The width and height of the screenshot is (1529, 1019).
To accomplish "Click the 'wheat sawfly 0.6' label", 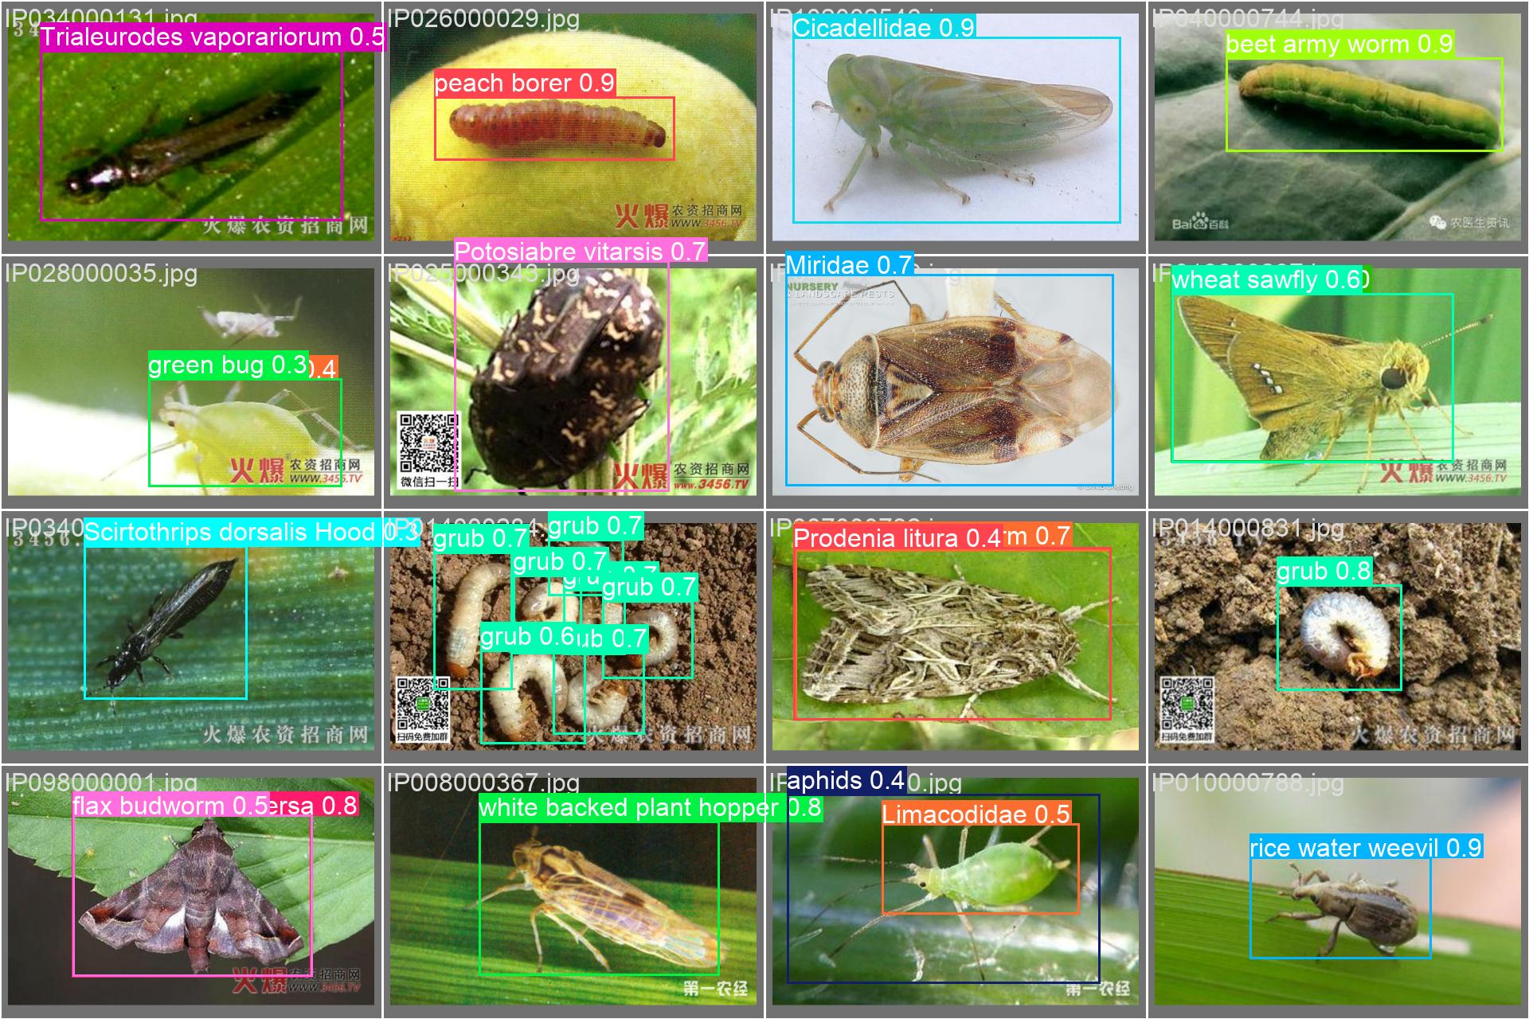I will (1265, 279).
